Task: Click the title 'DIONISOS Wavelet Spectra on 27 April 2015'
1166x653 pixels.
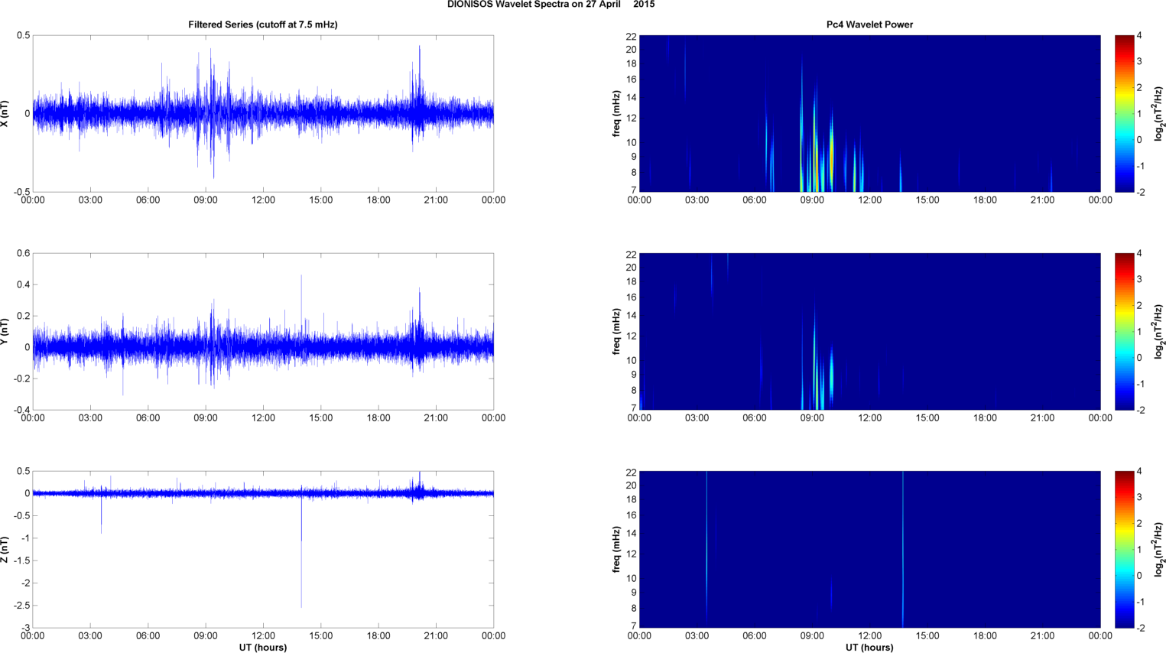Action: click(x=551, y=5)
